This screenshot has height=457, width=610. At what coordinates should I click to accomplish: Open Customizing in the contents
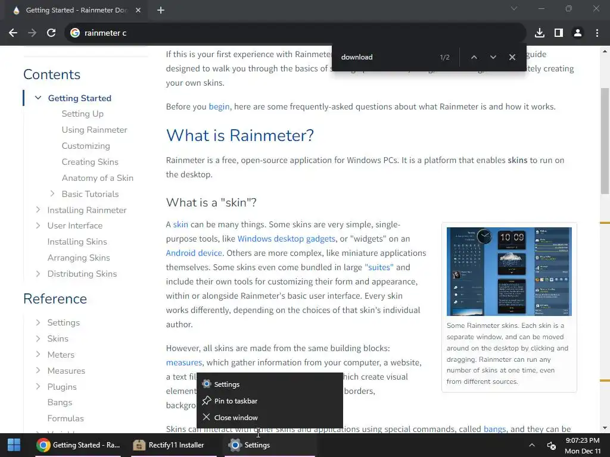tap(86, 146)
